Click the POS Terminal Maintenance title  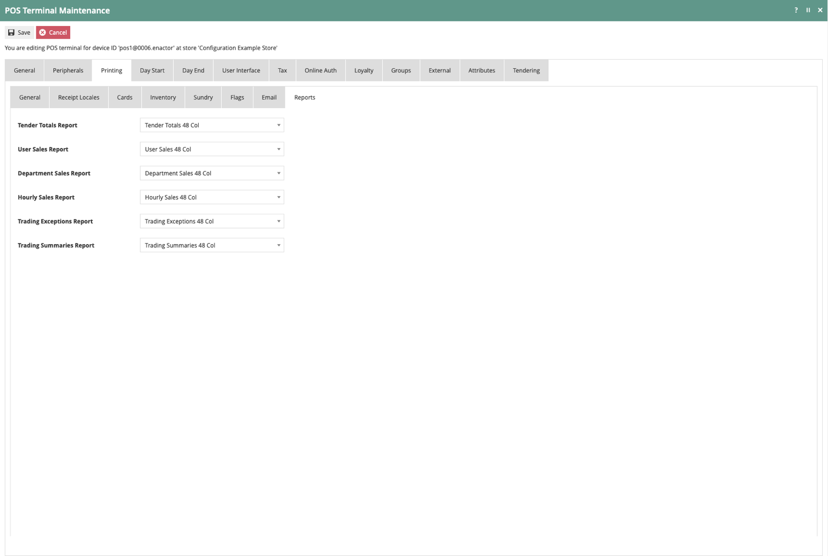tap(57, 10)
